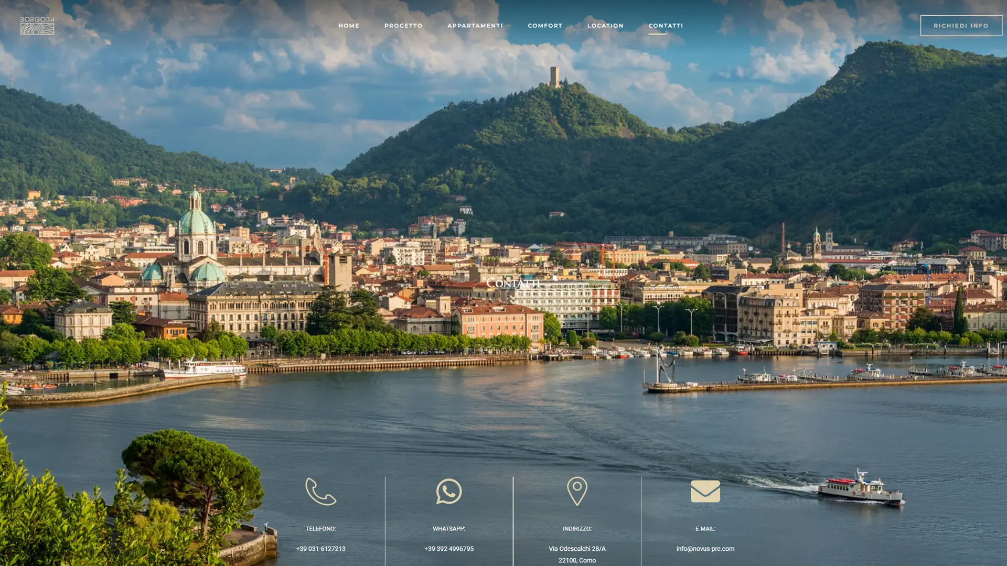Select the WhatsApp icon

pyautogui.click(x=449, y=492)
